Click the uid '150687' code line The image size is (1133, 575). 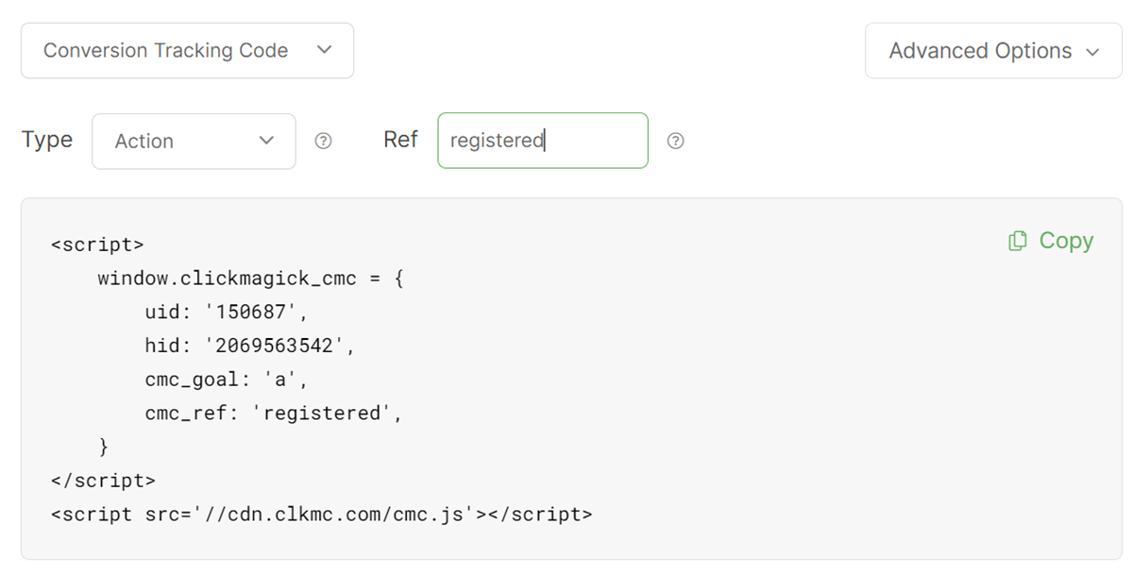(x=227, y=312)
